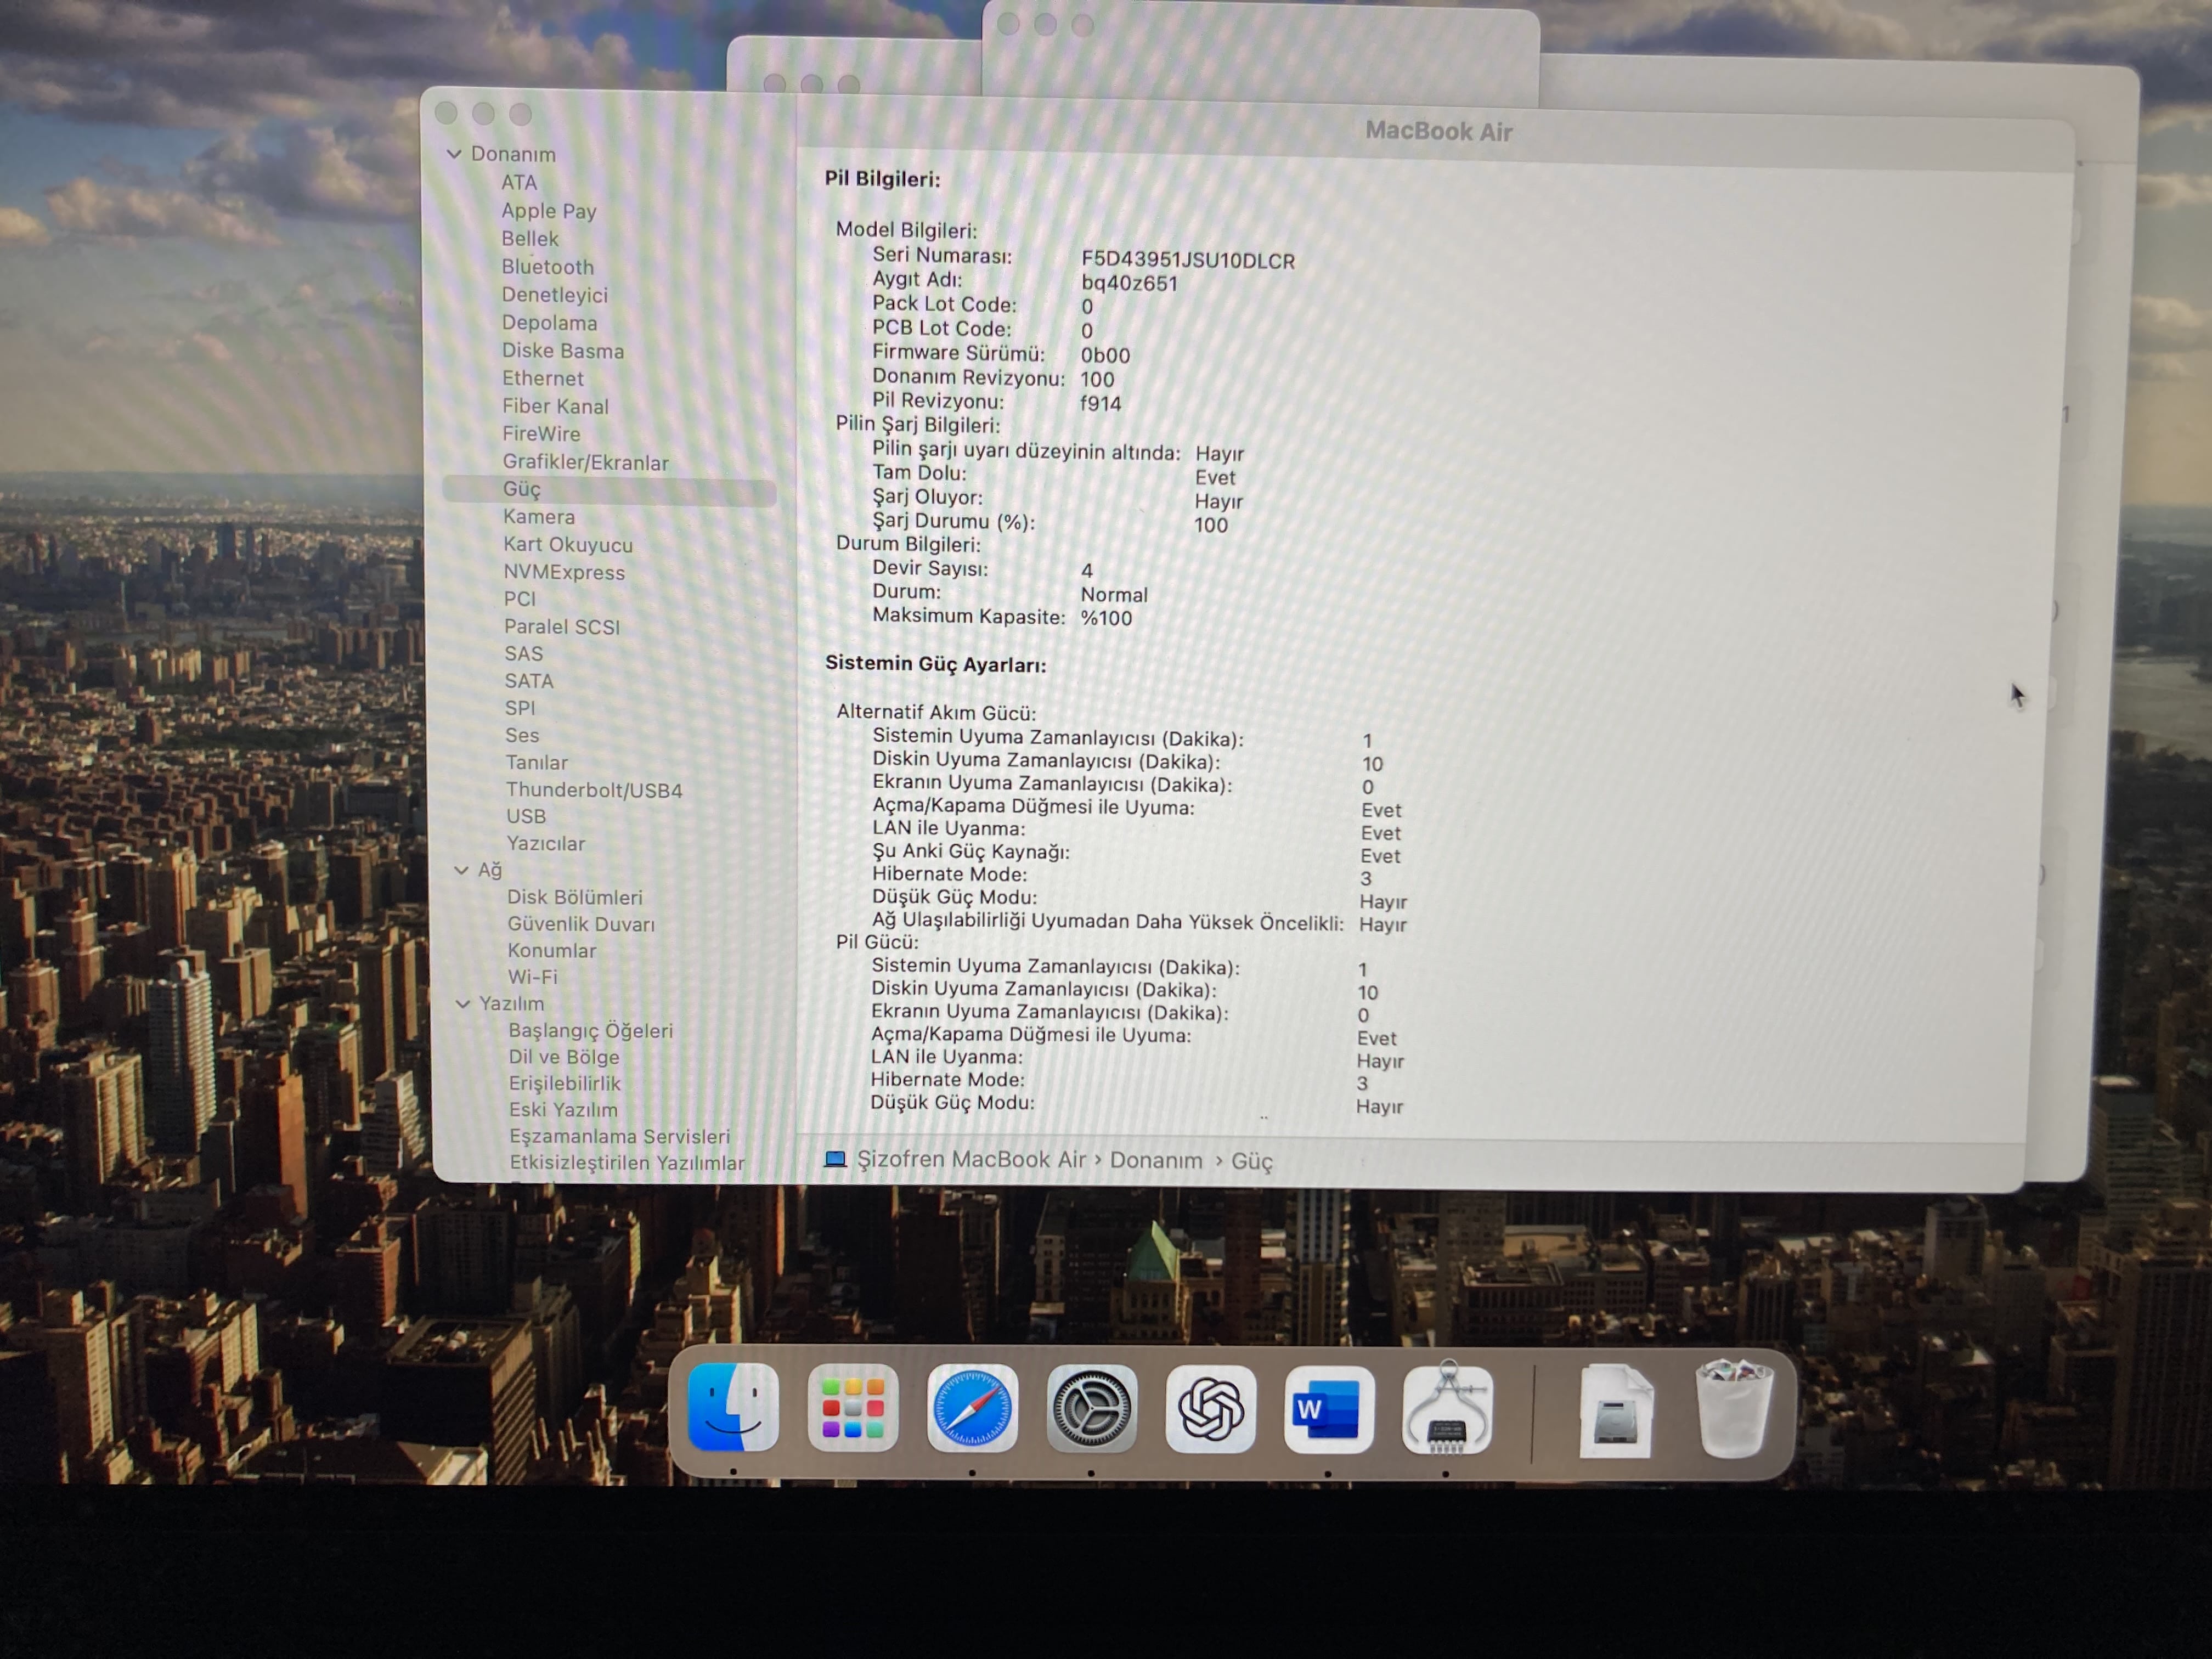Viewport: 2212px width, 1659px height.
Task: Click Güç in the path bar
Action: point(1251,1161)
